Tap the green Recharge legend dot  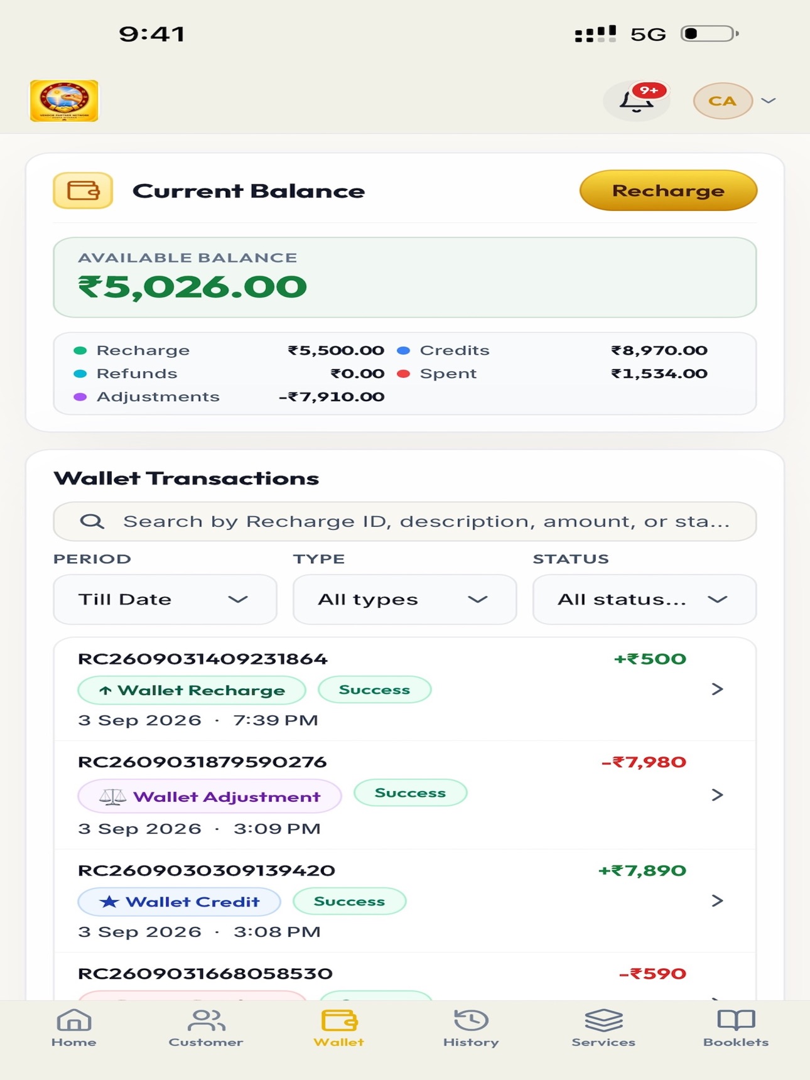[x=80, y=350]
